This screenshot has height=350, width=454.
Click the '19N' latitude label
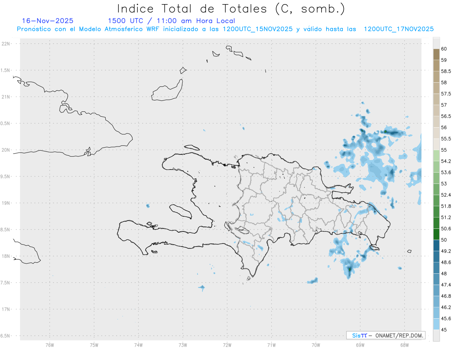[x=6, y=203]
